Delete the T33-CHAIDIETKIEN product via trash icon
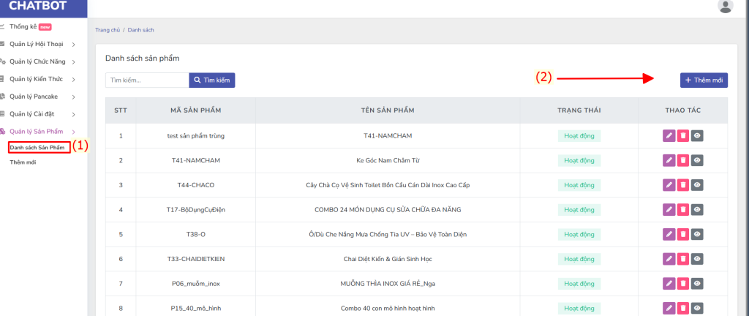The height and width of the screenshot is (316, 749). coord(682,259)
